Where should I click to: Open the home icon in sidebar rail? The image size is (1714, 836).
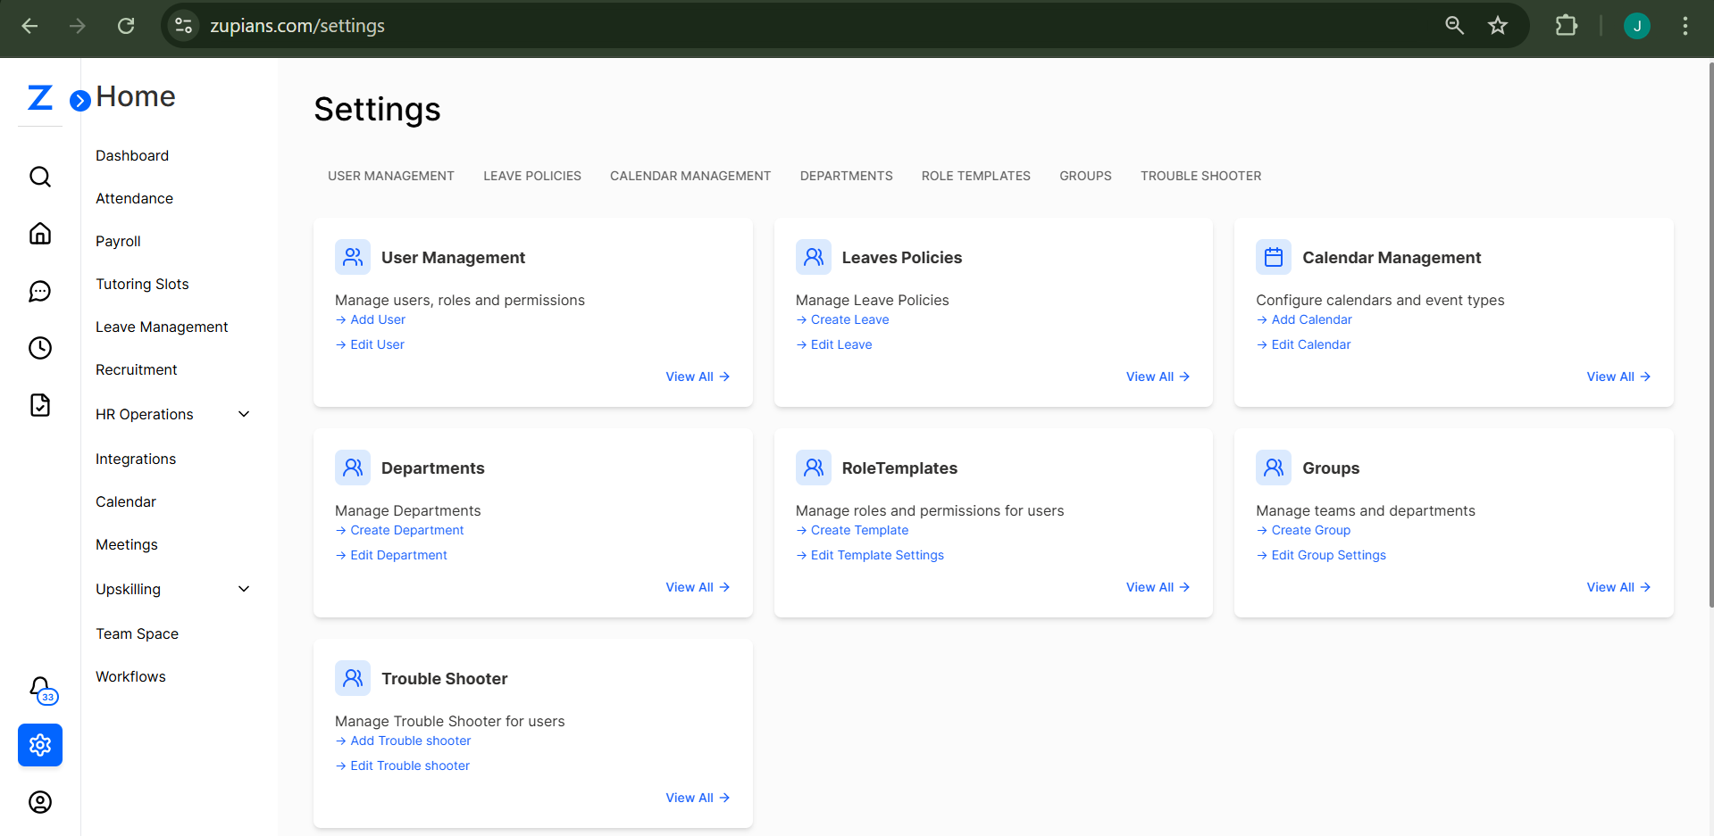click(x=40, y=234)
